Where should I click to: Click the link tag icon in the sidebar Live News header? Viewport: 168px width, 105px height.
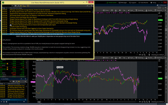(21, 79)
